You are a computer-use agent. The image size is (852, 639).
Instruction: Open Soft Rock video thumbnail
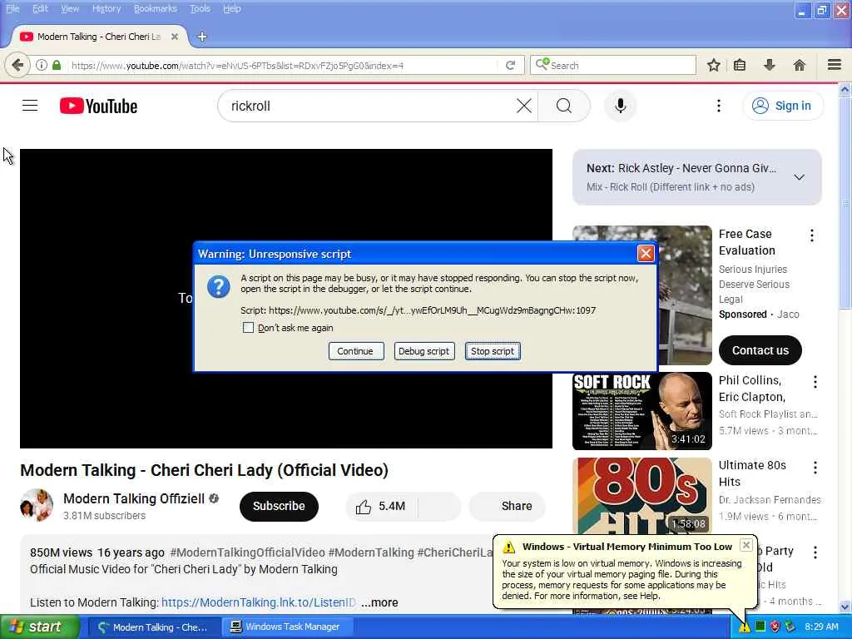click(642, 411)
